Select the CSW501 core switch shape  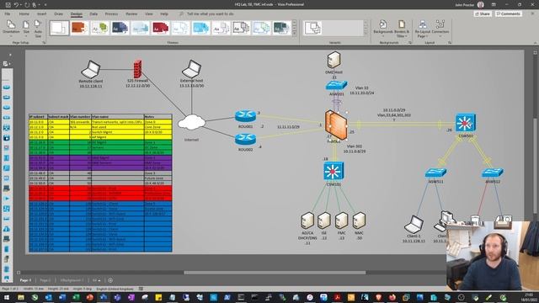click(466, 123)
